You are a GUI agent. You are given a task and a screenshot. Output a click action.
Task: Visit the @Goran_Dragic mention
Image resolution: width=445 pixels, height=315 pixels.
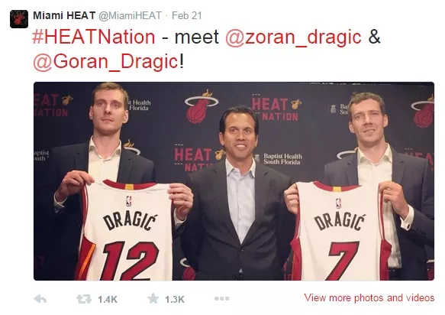(105, 62)
